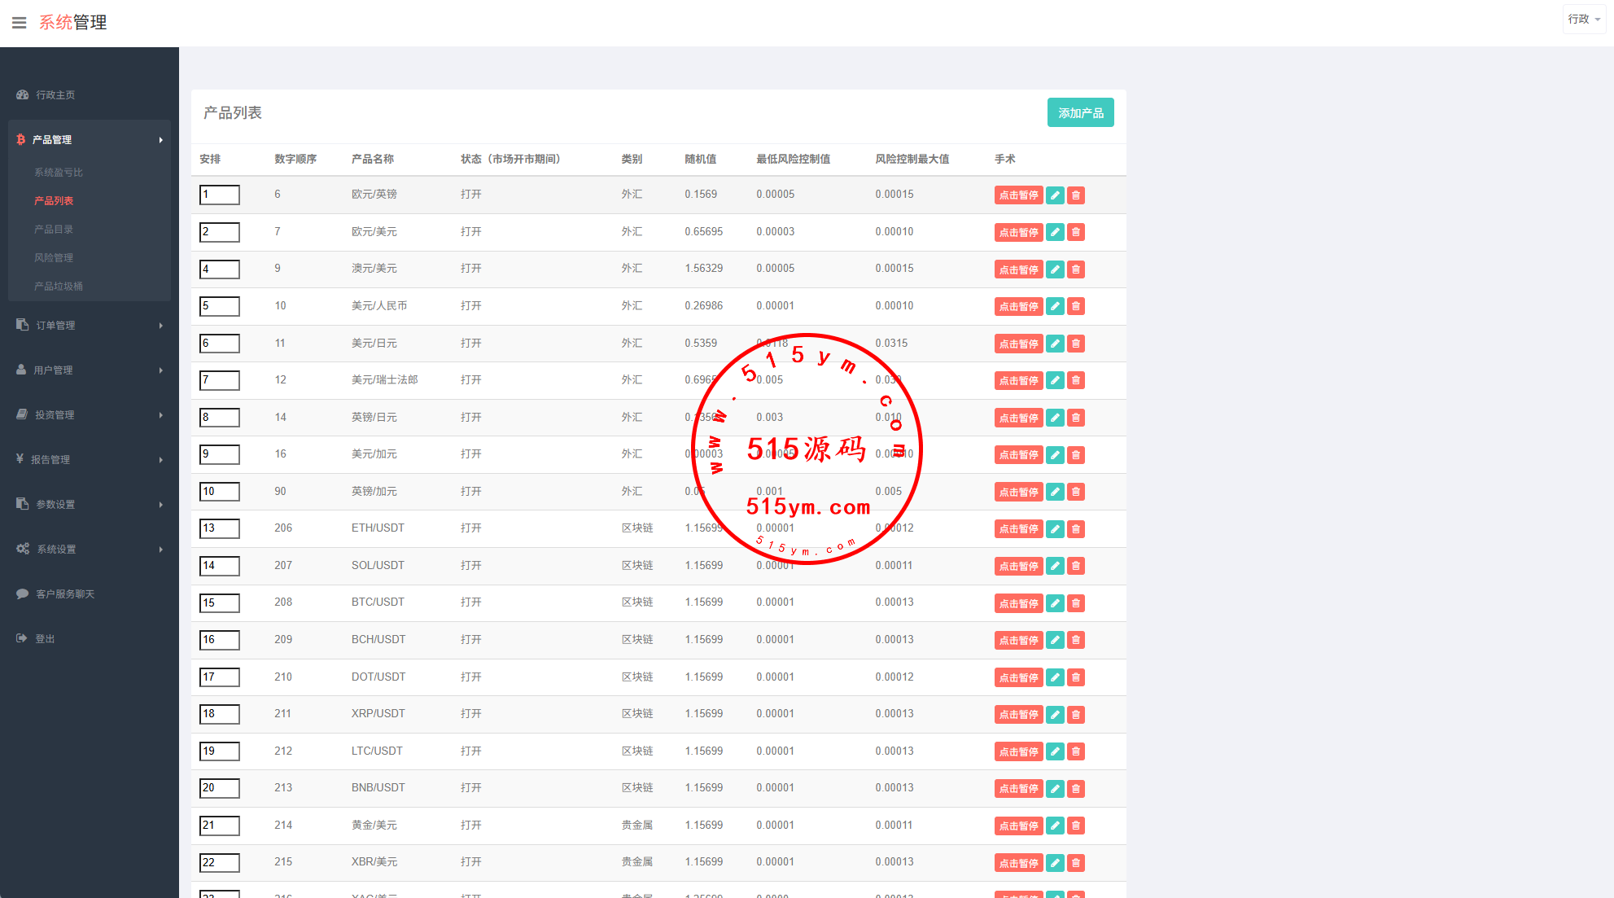Toggle 点击暂停 for 英镑/加元 row
Screen dimensions: 1614x898
[x=1018, y=492]
